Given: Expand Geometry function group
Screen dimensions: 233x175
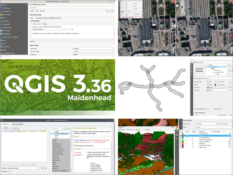Looking at the screenshot, I should coord(51,158).
